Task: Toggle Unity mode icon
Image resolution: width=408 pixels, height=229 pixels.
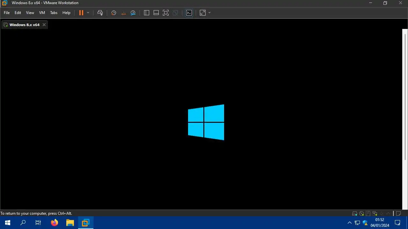Action: pos(175,13)
